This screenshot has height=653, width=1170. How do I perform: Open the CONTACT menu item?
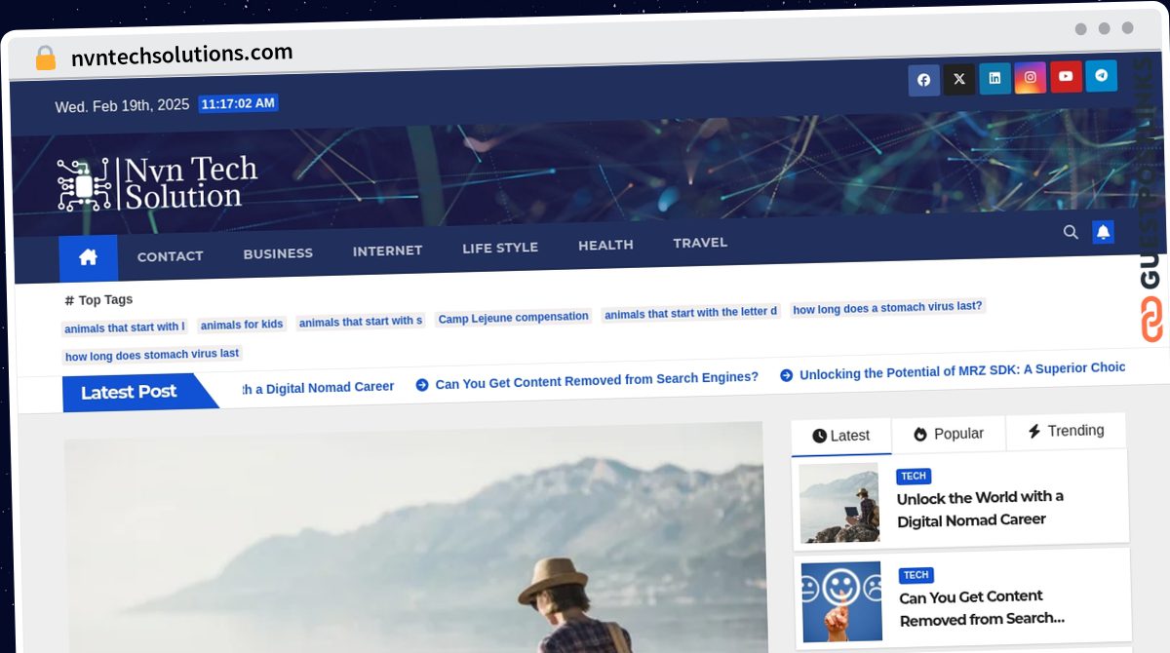click(170, 256)
